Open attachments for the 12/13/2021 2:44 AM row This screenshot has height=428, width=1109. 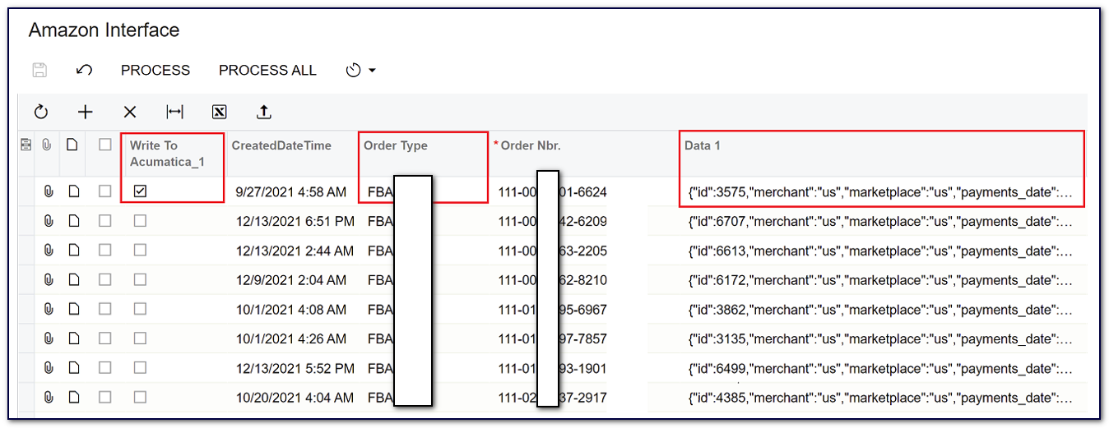tap(48, 251)
